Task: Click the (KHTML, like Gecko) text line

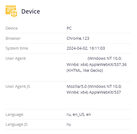Action: pyautogui.click(x=85, y=71)
